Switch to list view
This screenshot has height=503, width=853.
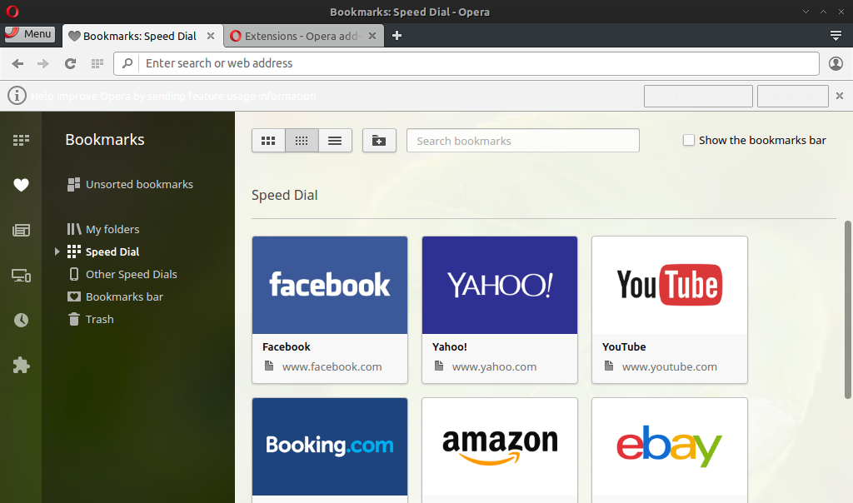[335, 141]
